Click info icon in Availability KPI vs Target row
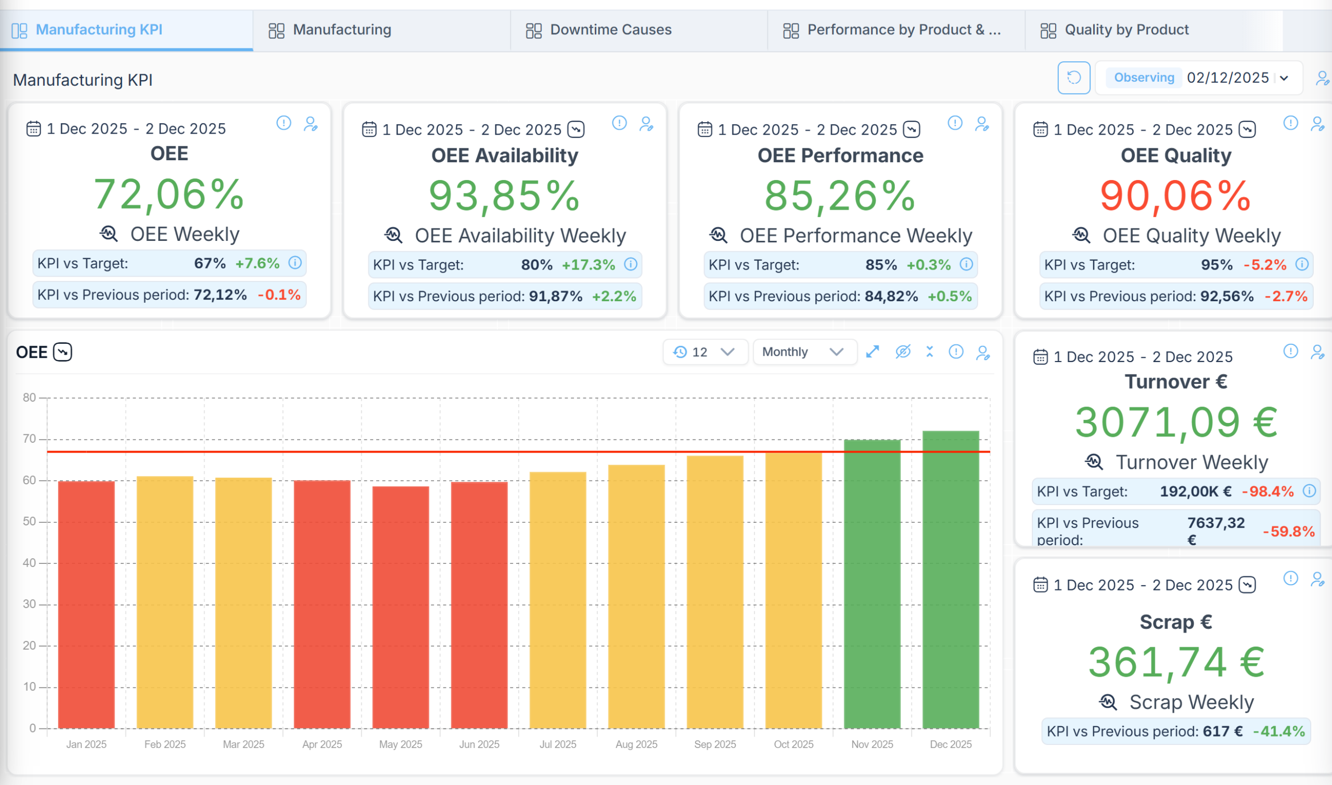The height and width of the screenshot is (785, 1332). [x=630, y=264]
